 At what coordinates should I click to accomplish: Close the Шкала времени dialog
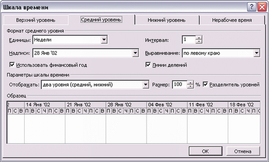(x=262, y=7)
